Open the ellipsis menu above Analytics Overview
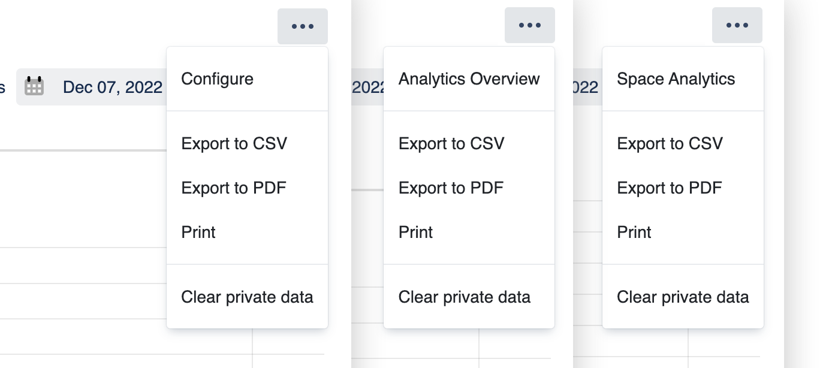 [x=529, y=25]
